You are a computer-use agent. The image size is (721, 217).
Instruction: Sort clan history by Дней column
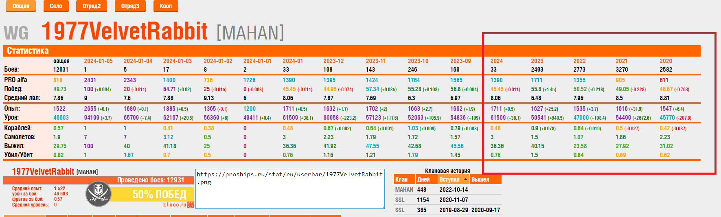click(x=423, y=180)
